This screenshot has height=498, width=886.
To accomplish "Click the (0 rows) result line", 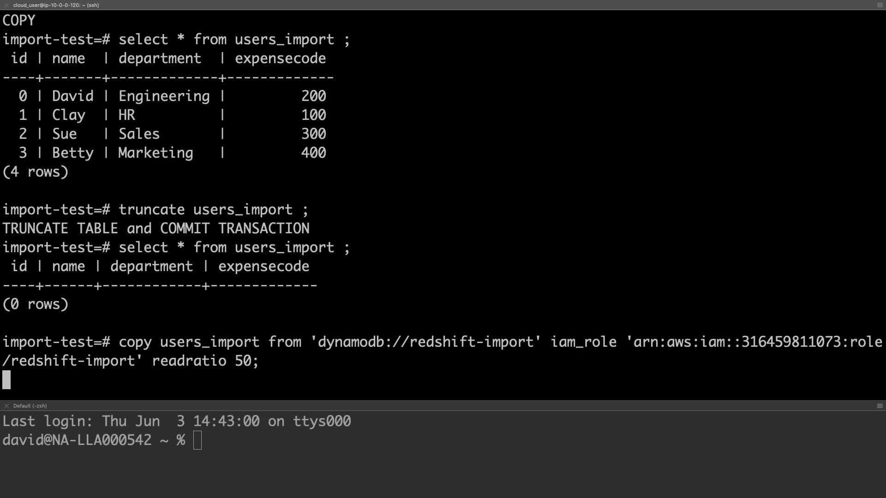I will pyautogui.click(x=36, y=304).
